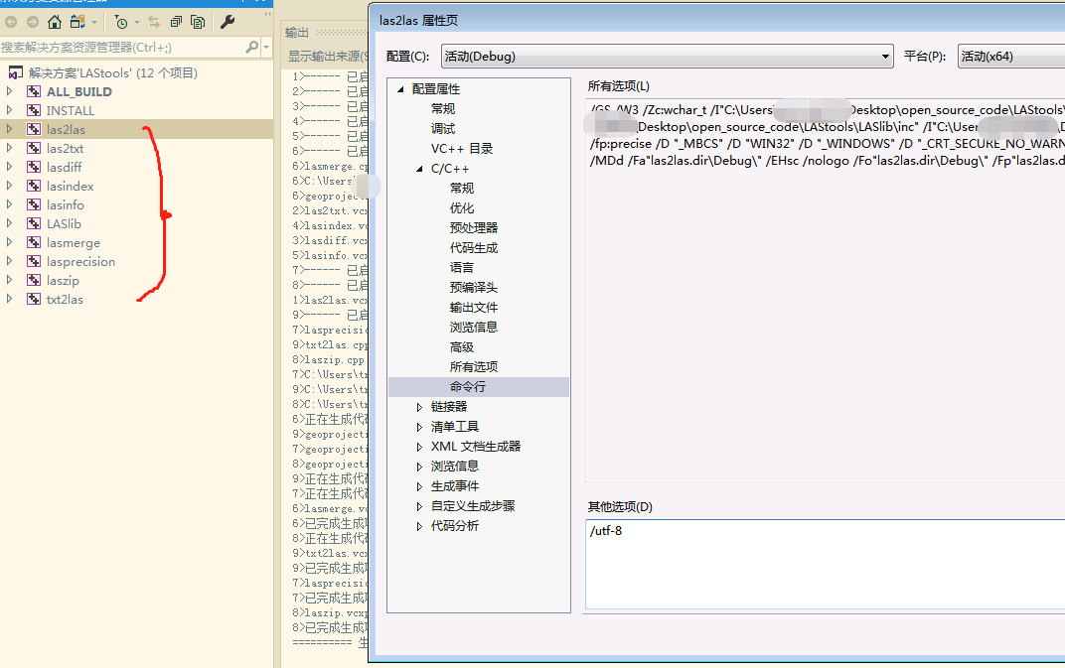
Task: Expand the LASlib project node
Action: pyautogui.click(x=9, y=222)
